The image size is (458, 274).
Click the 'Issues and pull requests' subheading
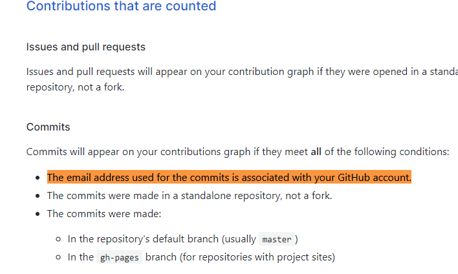click(85, 47)
